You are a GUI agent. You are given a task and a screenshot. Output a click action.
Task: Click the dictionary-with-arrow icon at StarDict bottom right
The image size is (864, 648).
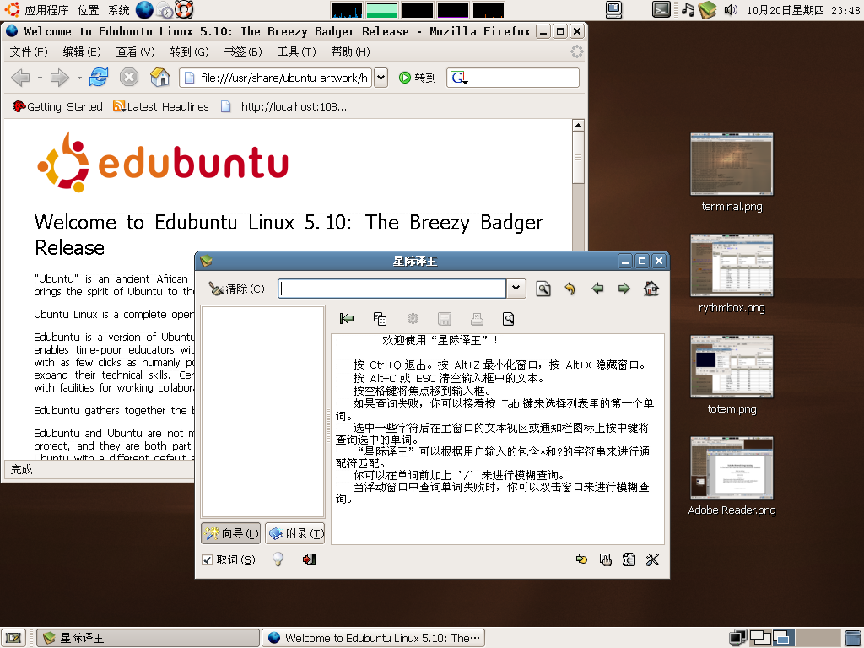click(x=581, y=560)
